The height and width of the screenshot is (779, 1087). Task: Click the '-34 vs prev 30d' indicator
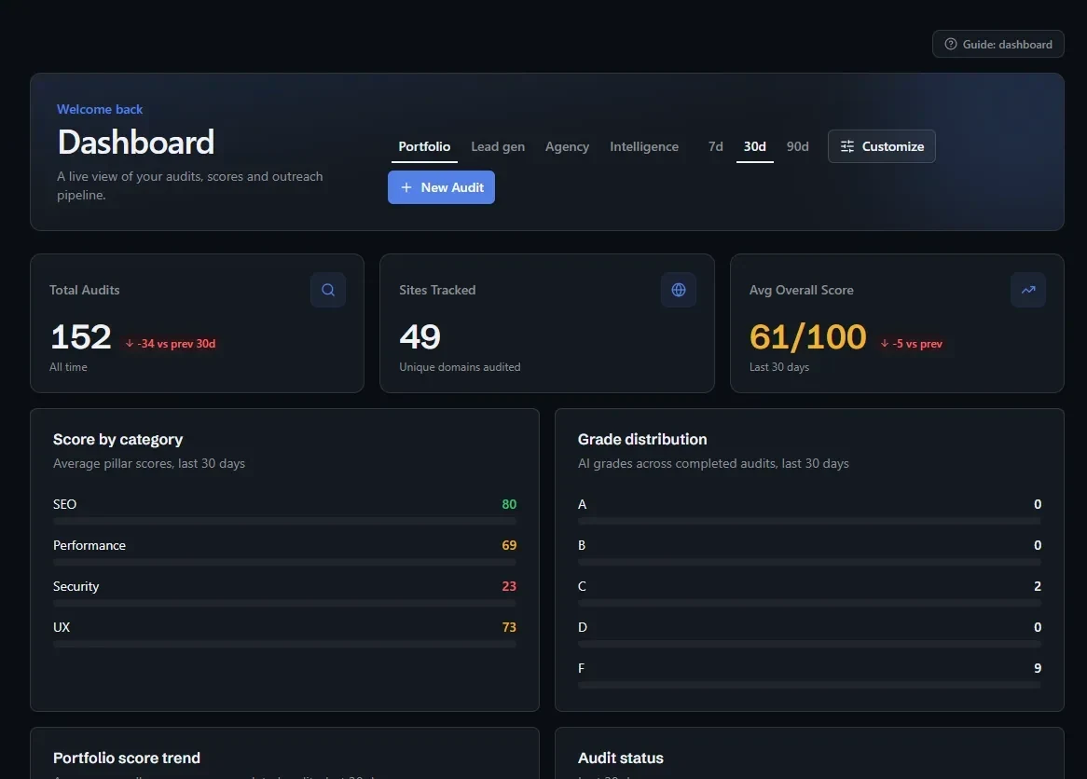[x=171, y=344]
